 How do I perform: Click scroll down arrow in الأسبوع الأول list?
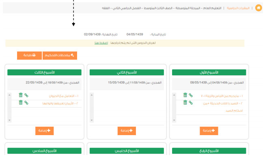174,120
